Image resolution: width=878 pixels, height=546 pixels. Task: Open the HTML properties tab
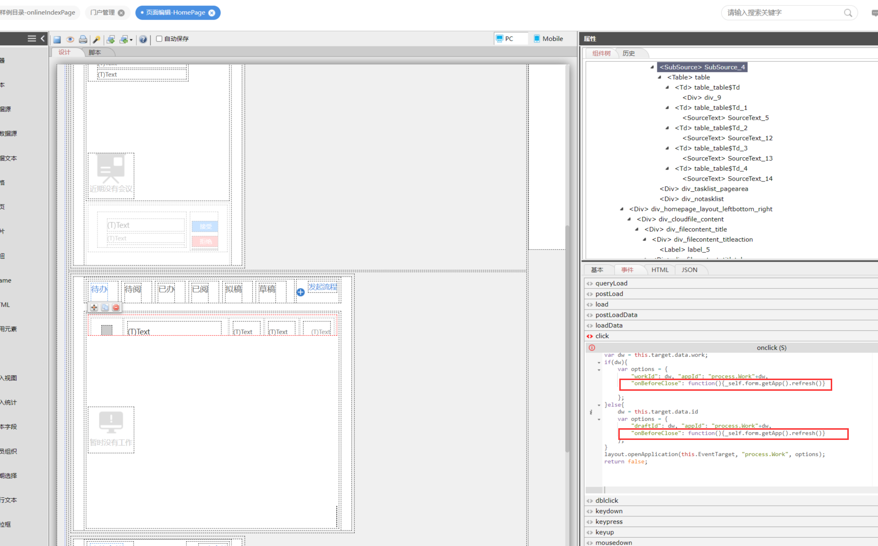coord(660,270)
